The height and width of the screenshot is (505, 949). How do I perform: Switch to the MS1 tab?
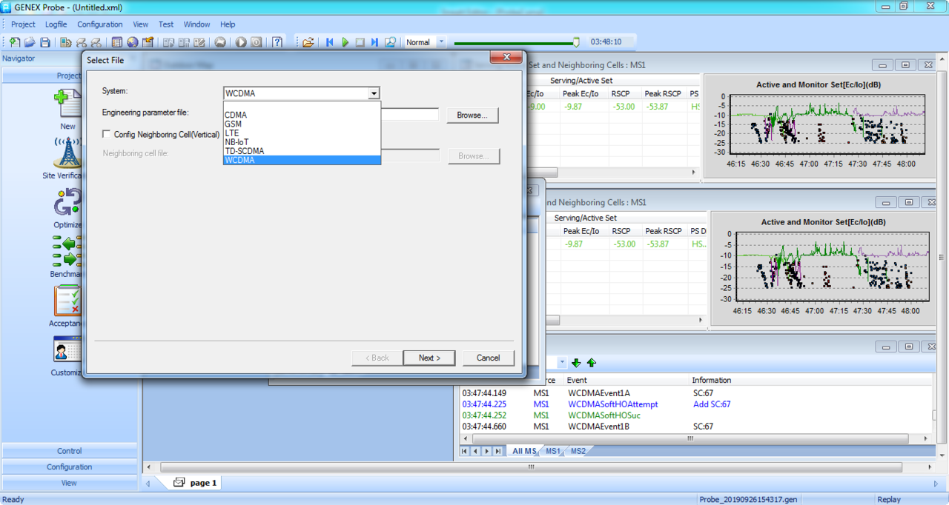click(x=552, y=451)
